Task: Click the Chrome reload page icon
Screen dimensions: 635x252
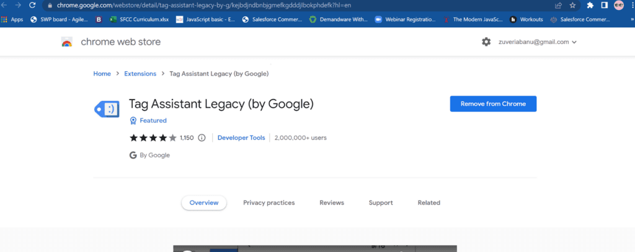Action: [x=32, y=5]
